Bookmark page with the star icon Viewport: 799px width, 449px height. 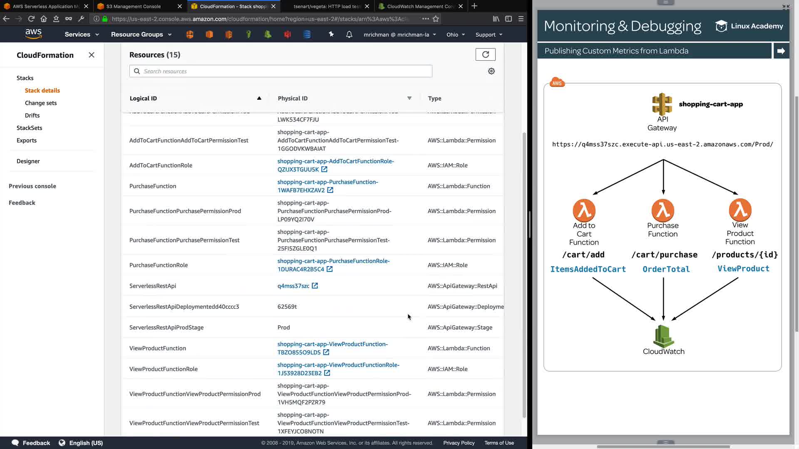(x=436, y=19)
